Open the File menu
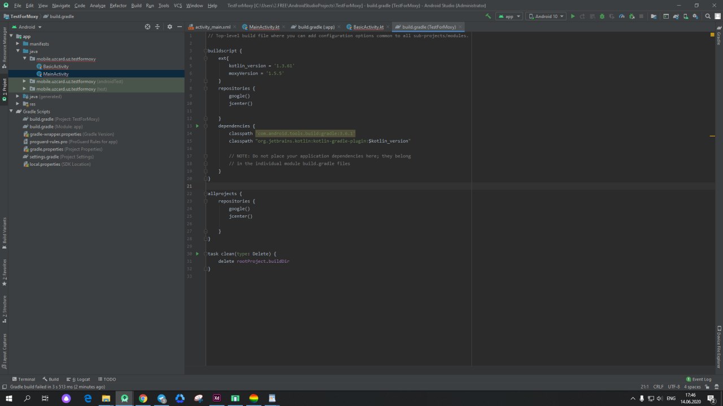The width and height of the screenshot is (723, 406). click(18, 5)
